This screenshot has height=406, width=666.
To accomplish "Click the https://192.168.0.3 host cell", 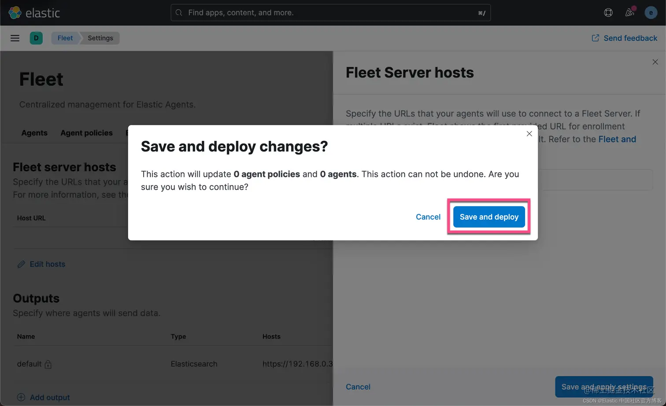I will click(297, 364).
